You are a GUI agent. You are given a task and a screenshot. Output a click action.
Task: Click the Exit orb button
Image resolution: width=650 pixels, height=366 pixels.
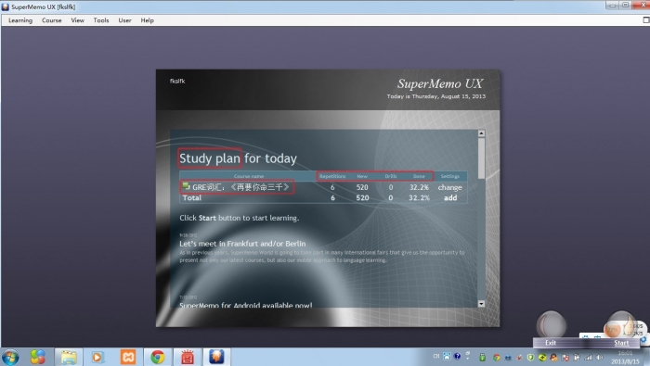551,325
